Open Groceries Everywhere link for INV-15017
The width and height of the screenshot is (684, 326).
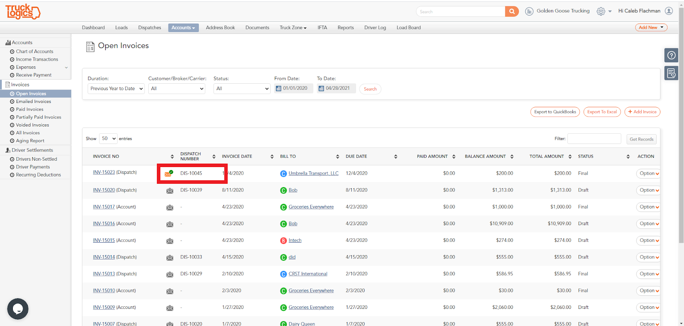click(311, 207)
